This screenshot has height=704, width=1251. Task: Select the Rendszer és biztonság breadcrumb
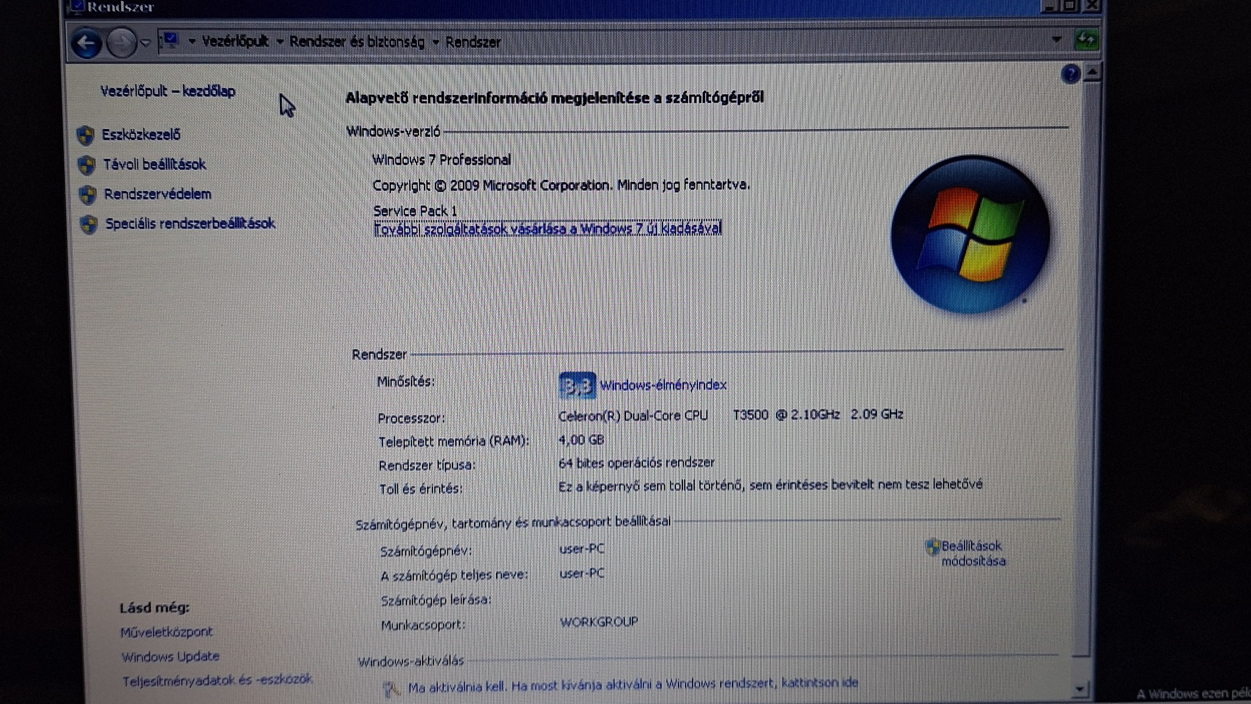pos(357,42)
